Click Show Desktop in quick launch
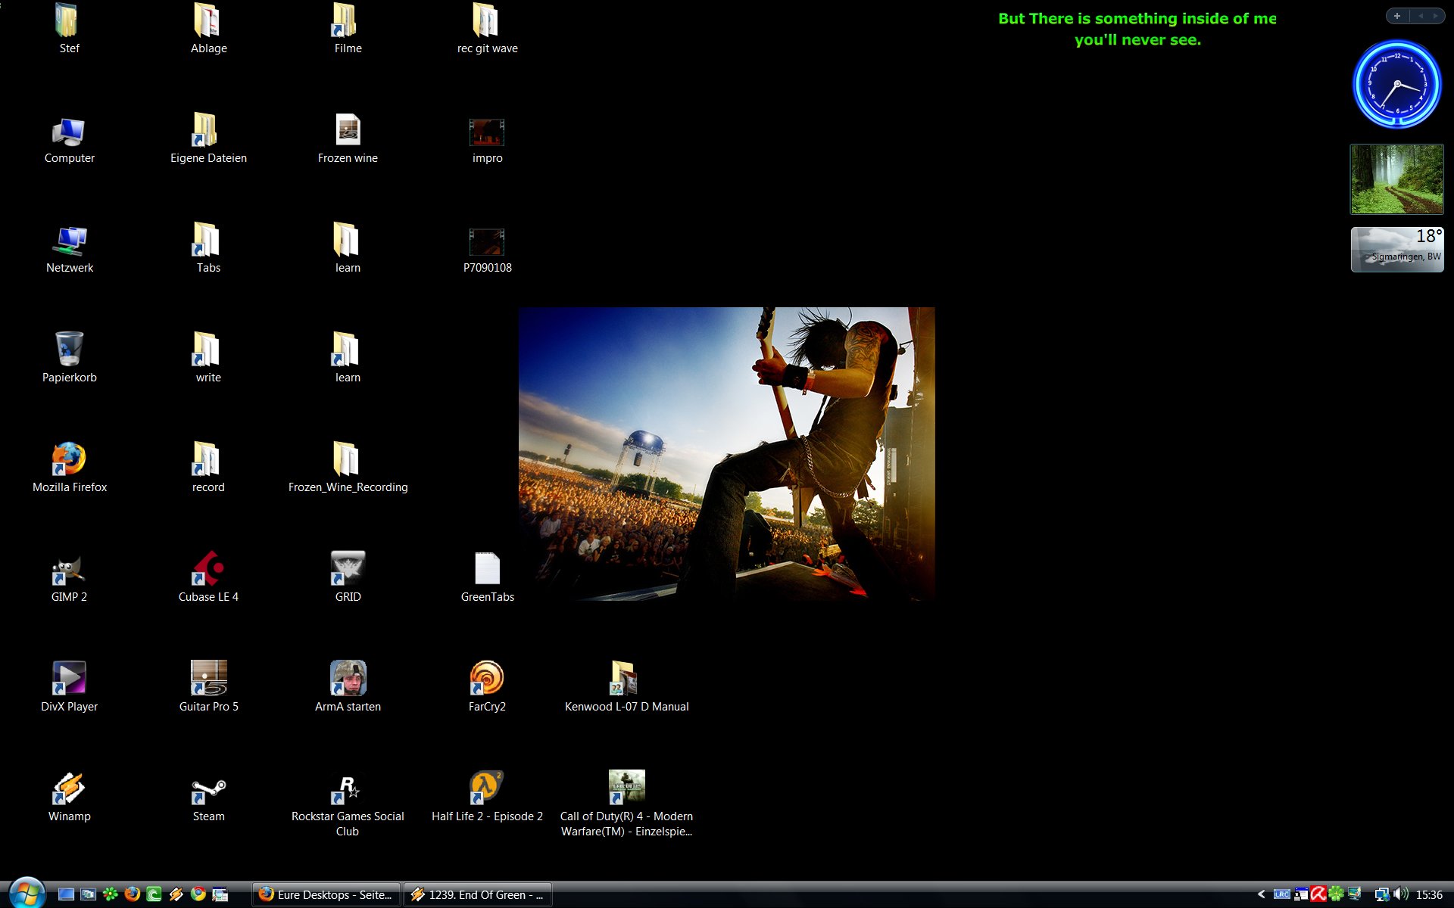This screenshot has height=908, width=1454. [x=66, y=894]
